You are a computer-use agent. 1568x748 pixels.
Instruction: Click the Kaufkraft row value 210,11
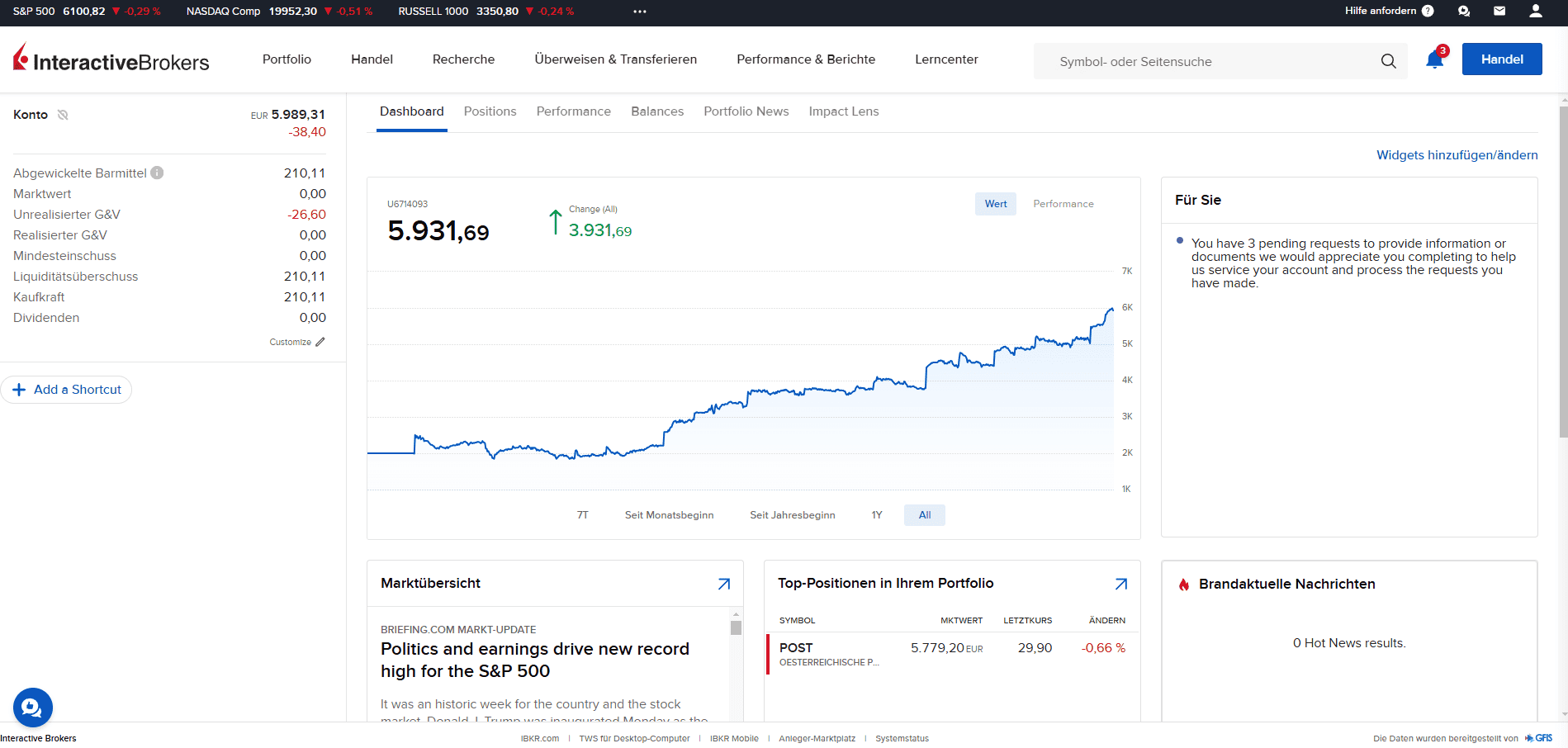pos(305,297)
